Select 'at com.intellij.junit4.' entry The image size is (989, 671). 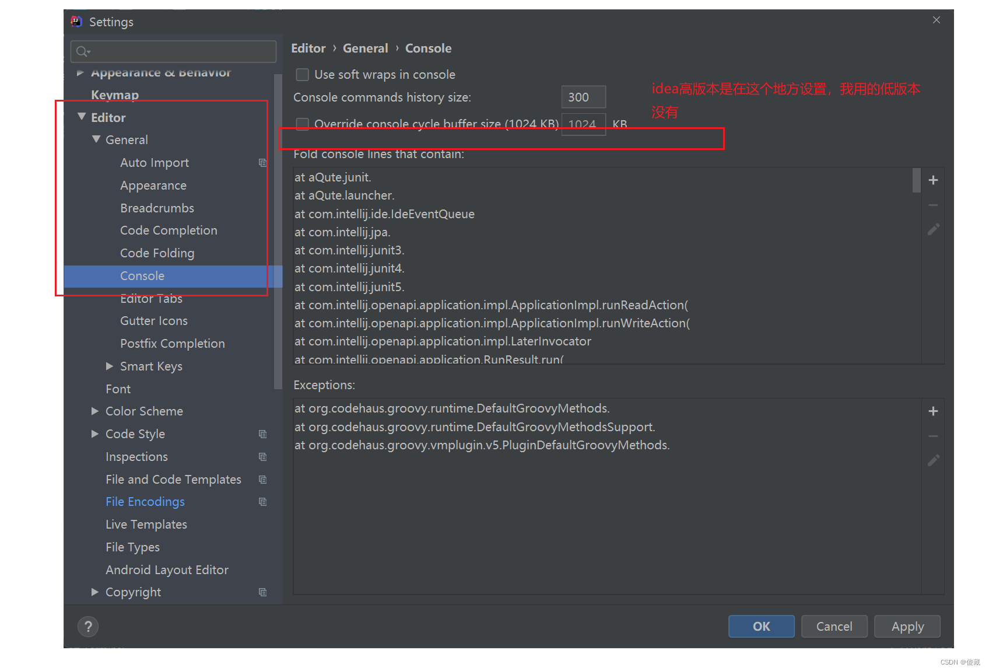349,268
